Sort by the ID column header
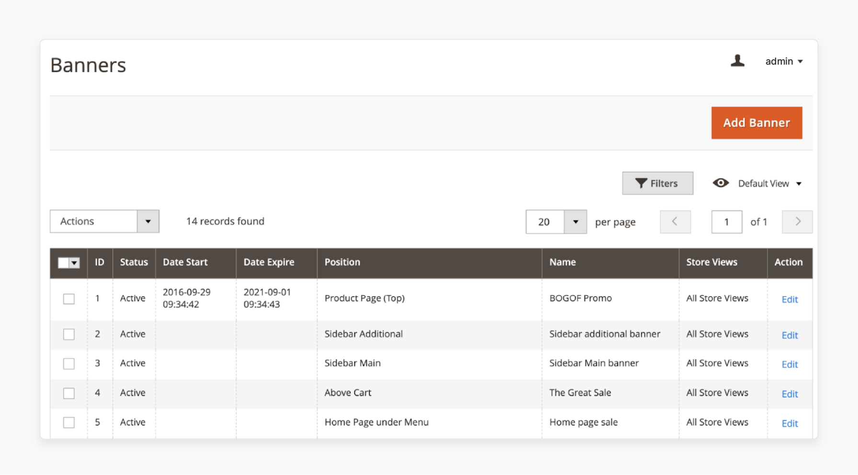This screenshot has width=858, height=475. 100,262
